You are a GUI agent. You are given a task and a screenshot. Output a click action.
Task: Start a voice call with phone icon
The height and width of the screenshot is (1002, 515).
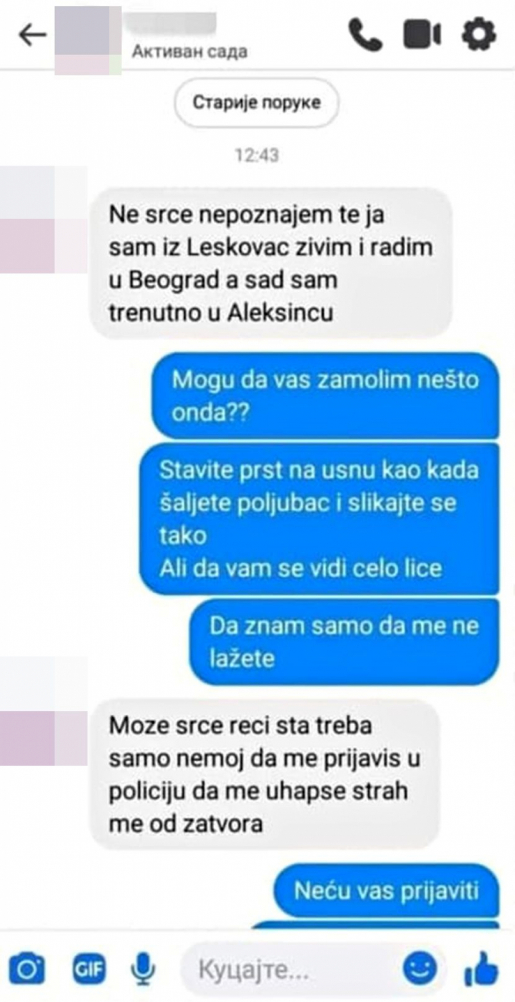pyautogui.click(x=365, y=35)
